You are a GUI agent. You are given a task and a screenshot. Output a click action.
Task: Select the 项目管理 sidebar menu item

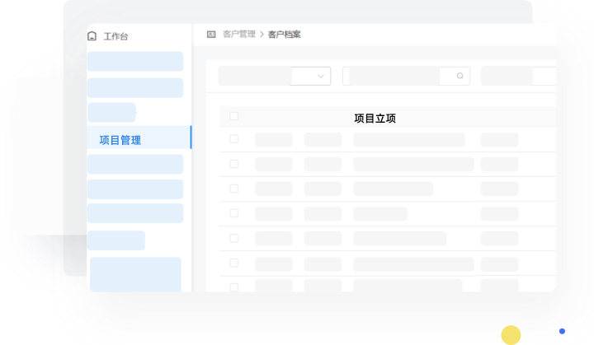(139, 137)
